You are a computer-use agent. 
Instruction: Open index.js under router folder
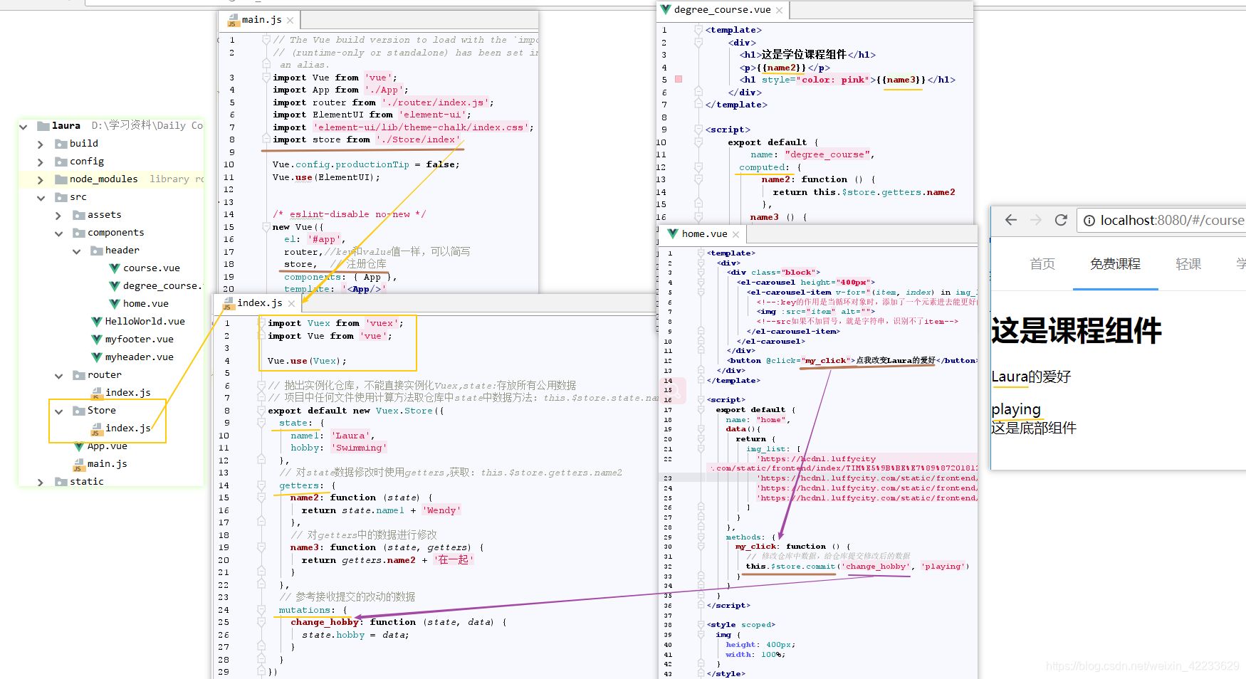(127, 393)
